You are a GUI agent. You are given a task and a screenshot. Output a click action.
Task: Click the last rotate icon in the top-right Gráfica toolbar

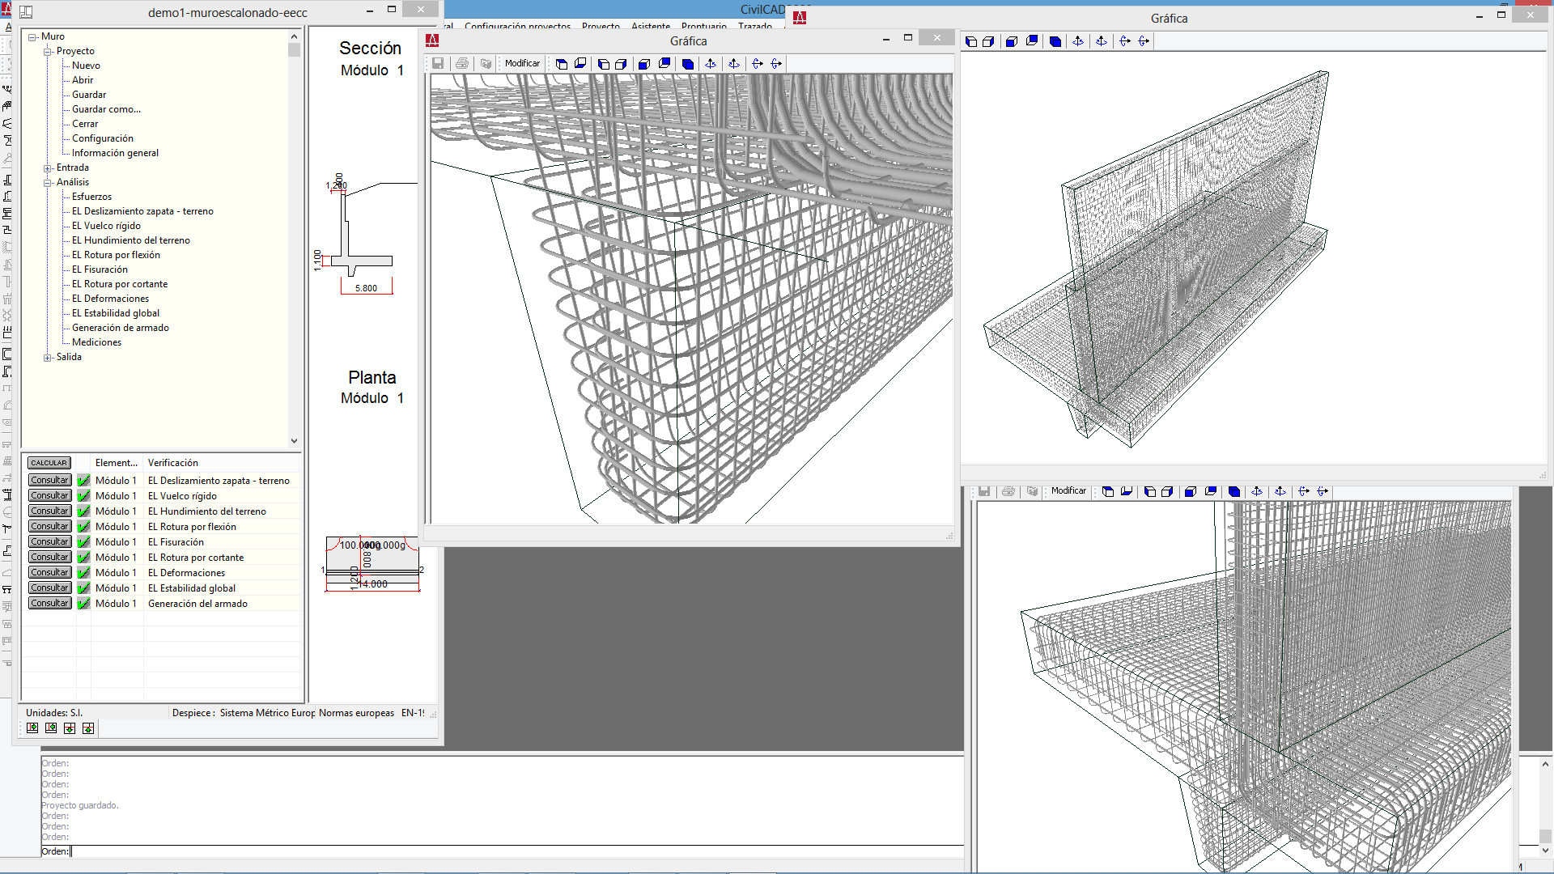point(1144,41)
